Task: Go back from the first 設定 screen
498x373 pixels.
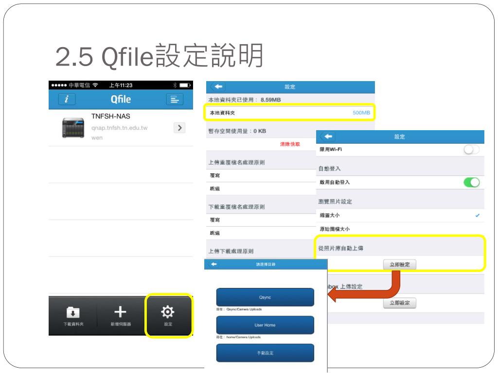Action: click(x=218, y=86)
